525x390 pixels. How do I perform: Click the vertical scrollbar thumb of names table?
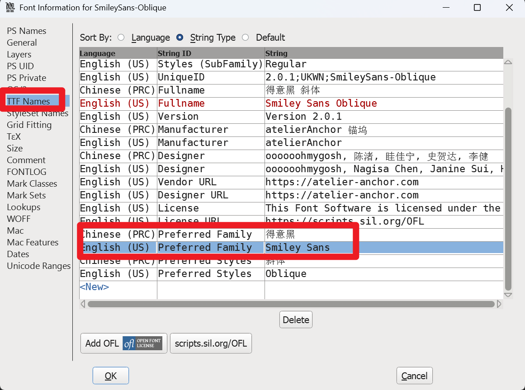tap(508, 199)
